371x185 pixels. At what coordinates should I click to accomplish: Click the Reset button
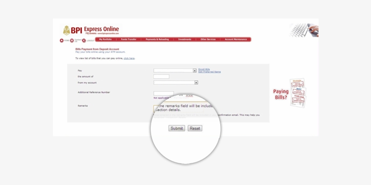click(x=195, y=128)
